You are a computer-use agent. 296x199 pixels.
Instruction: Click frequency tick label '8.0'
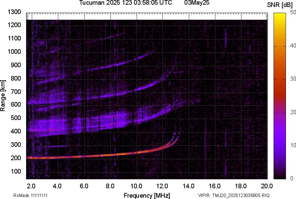point(110,186)
